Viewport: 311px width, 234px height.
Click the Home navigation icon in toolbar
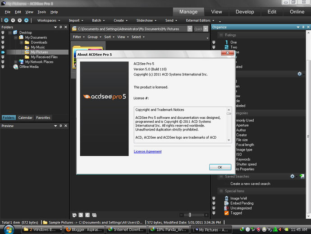coord(6,20)
